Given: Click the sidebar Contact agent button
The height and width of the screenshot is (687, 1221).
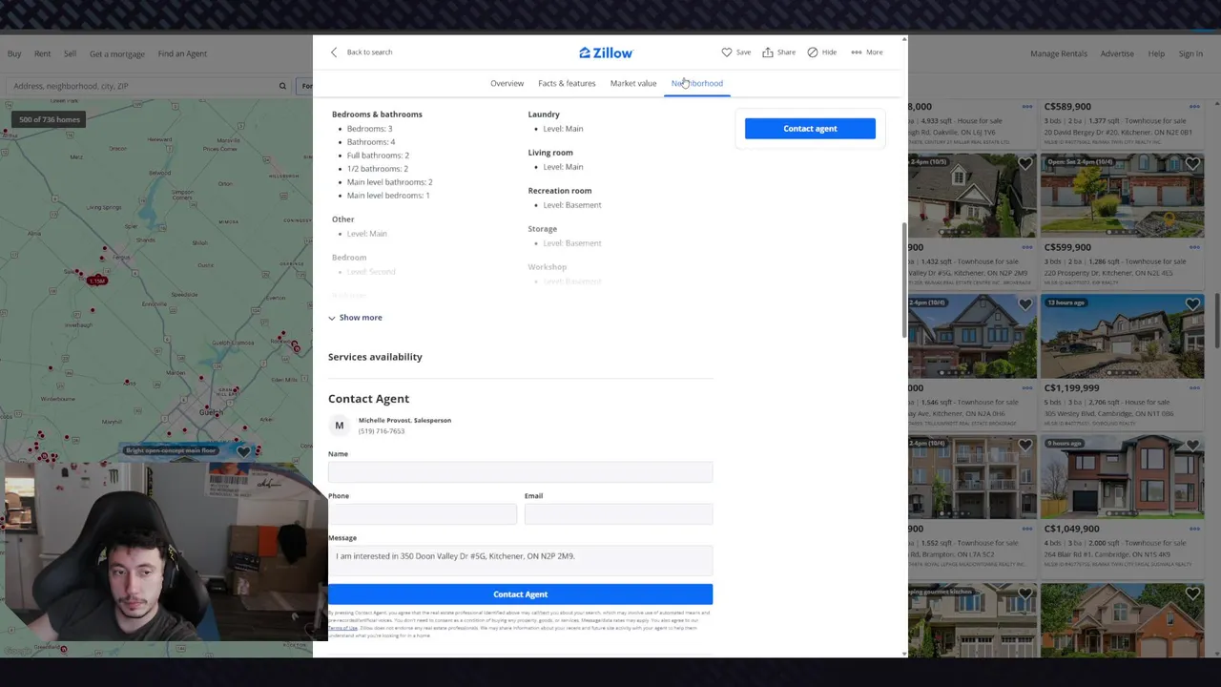Looking at the screenshot, I should (x=810, y=129).
